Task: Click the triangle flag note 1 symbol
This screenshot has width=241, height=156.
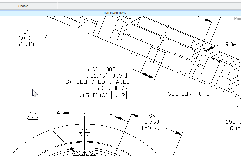Action: point(33,114)
